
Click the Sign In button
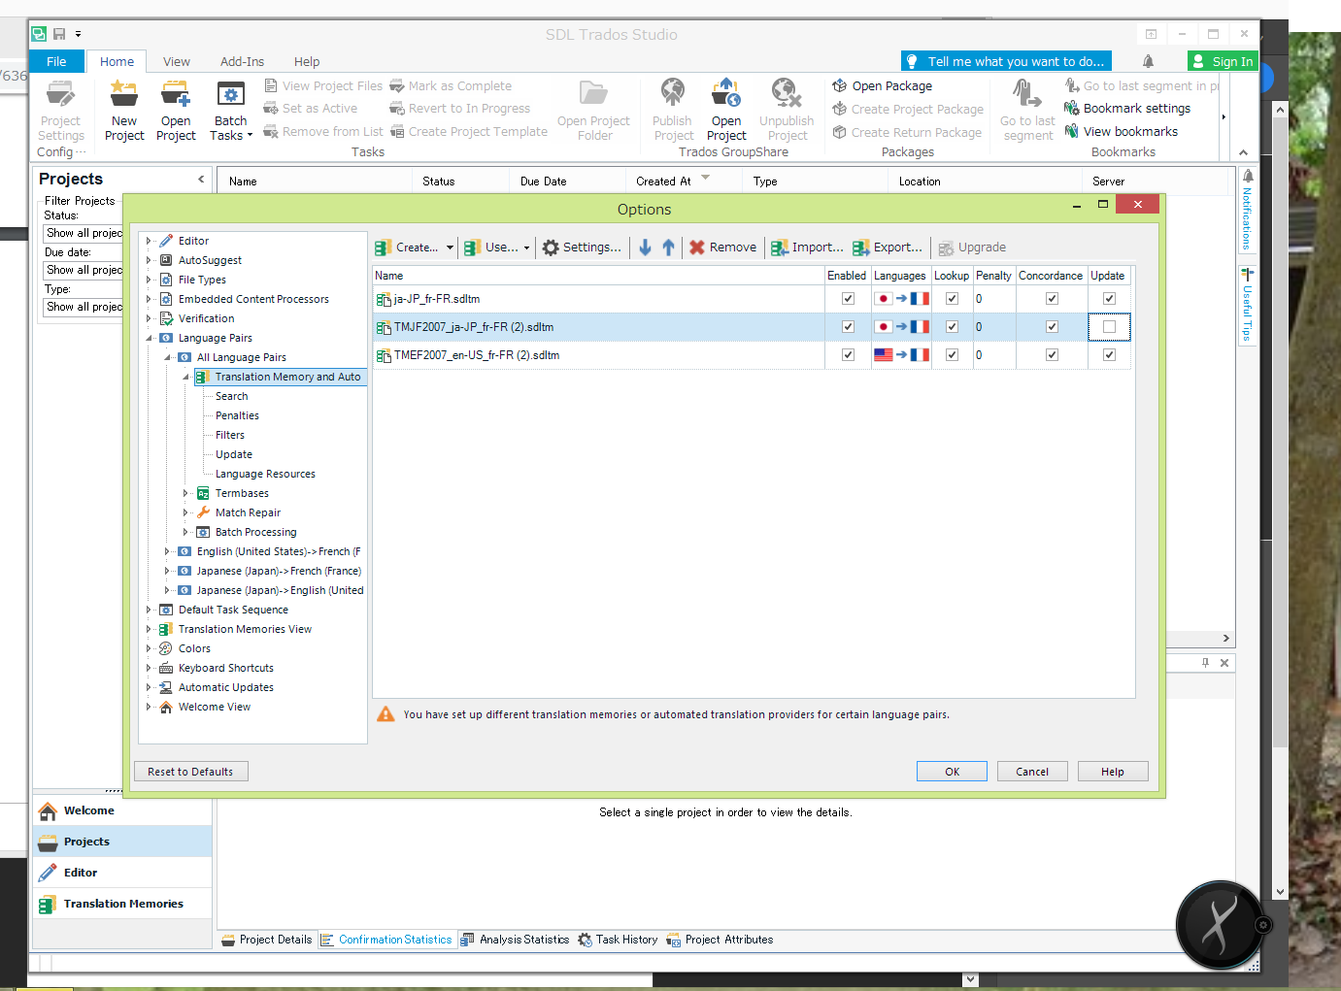coord(1223,61)
